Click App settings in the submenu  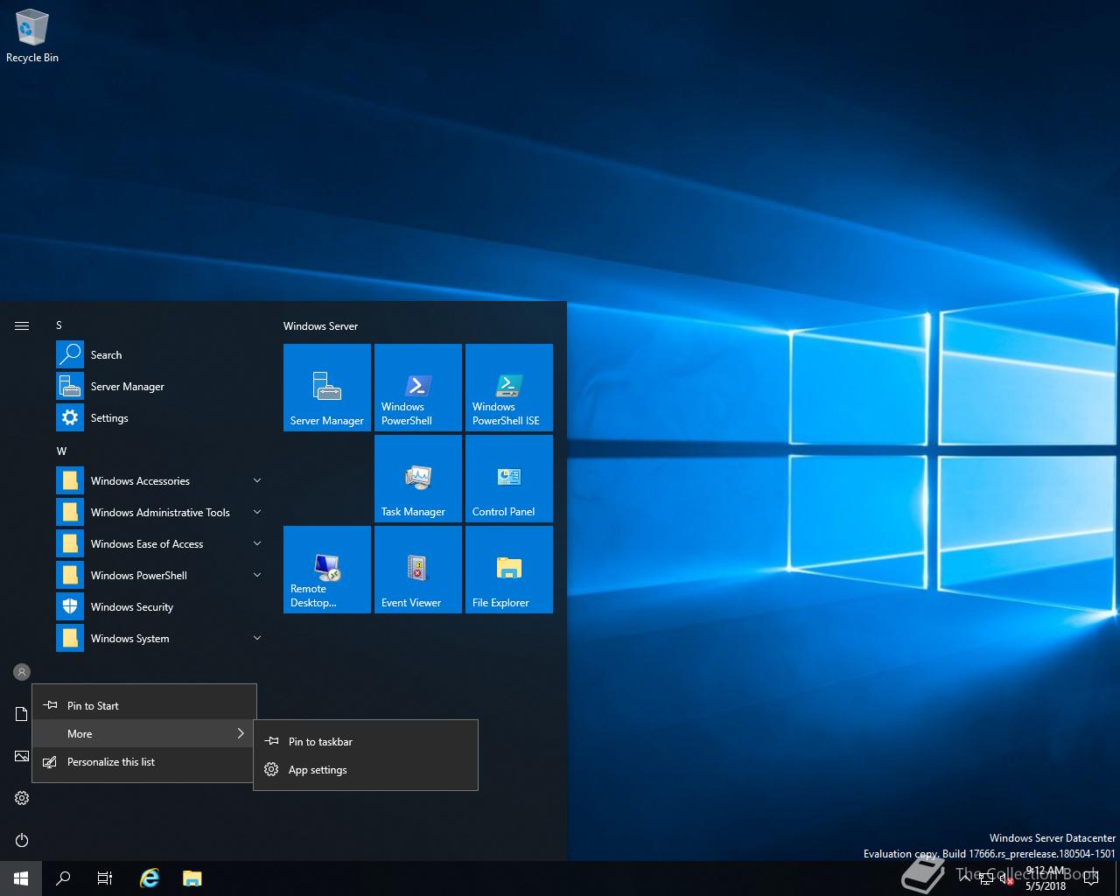click(318, 770)
